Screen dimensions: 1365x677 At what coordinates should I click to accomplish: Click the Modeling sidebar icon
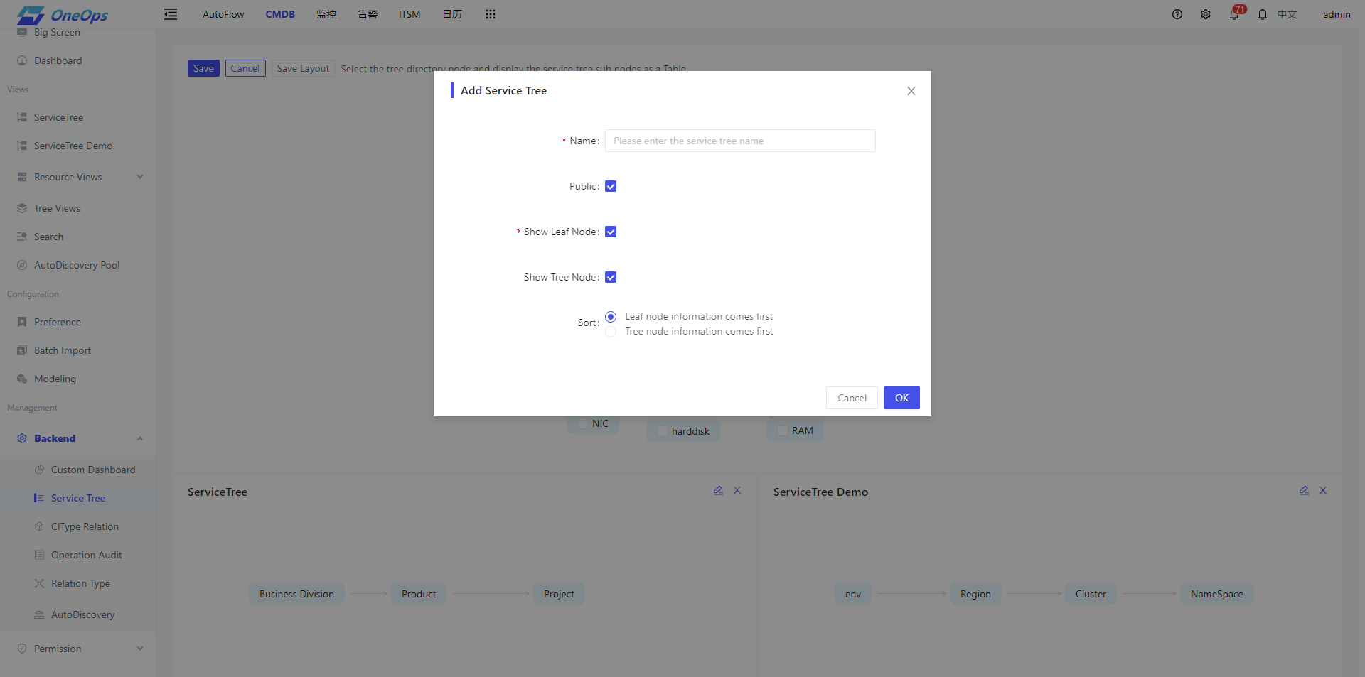click(x=22, y=379)
